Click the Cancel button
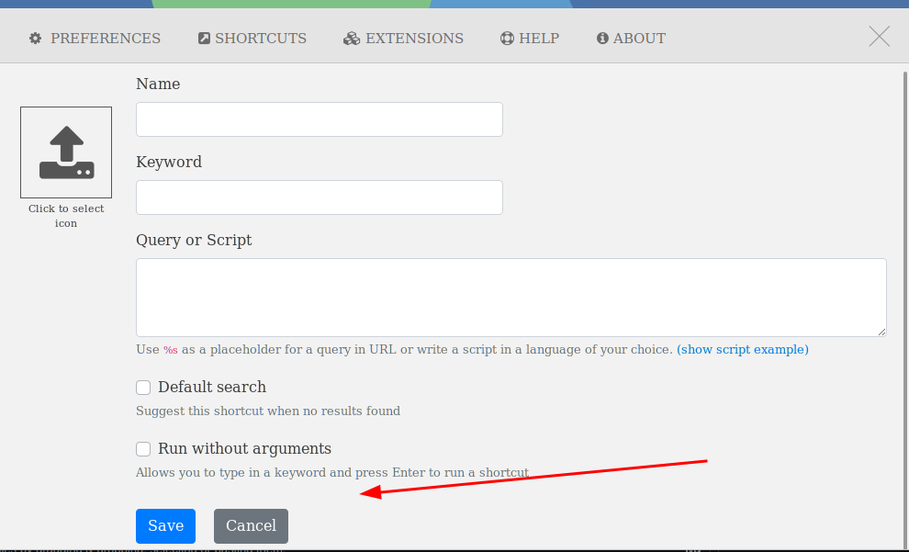This screenshot has width=909, height=552. tap(251, 525)
